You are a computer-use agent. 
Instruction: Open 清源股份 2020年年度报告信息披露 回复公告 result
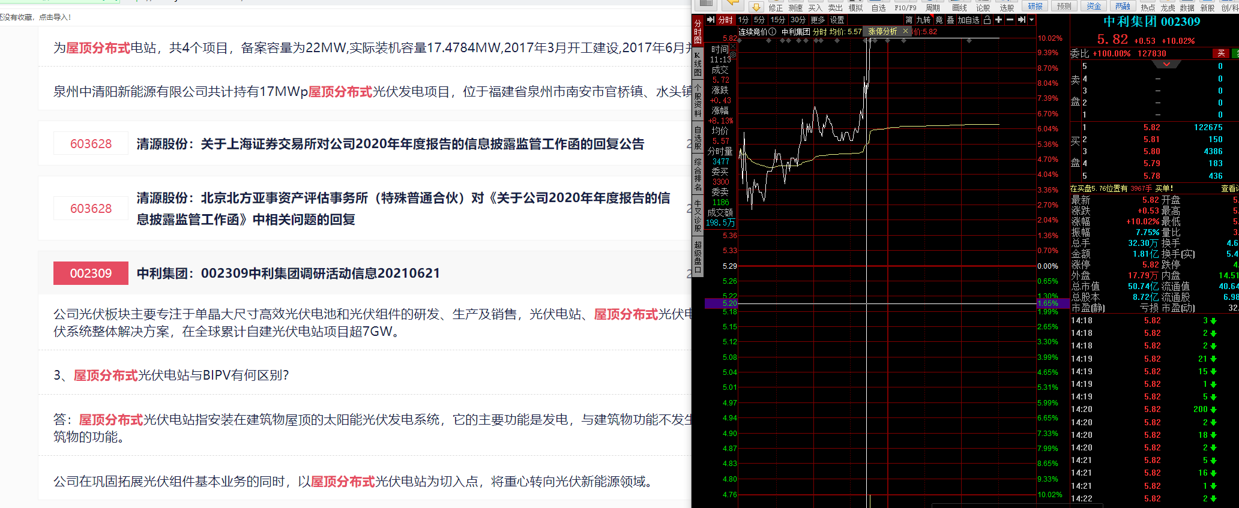pyautogui.click(x=390, y=144)
